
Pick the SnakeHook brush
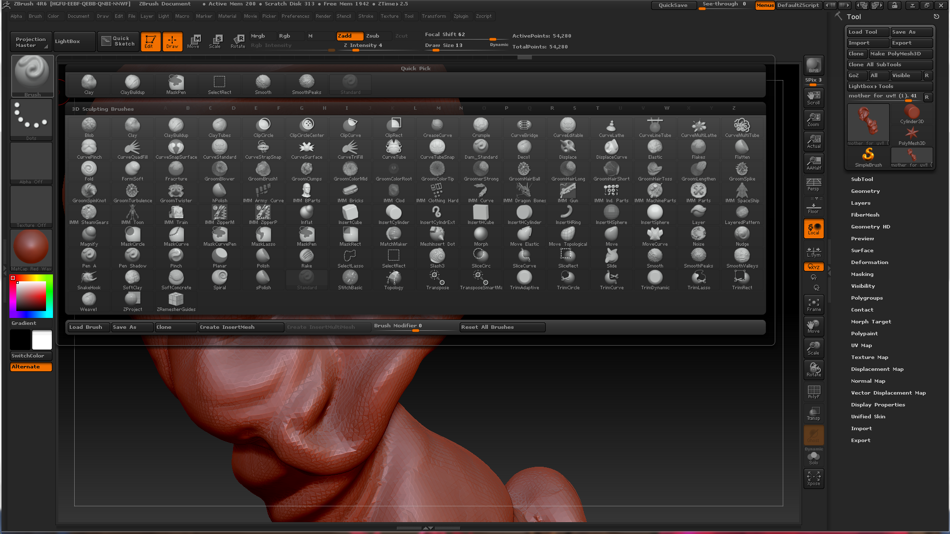[89, 280]
